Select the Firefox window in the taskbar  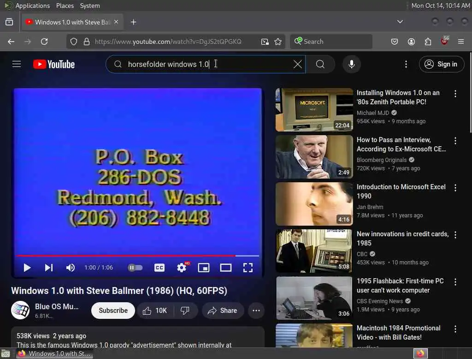[x=54, y=353]
